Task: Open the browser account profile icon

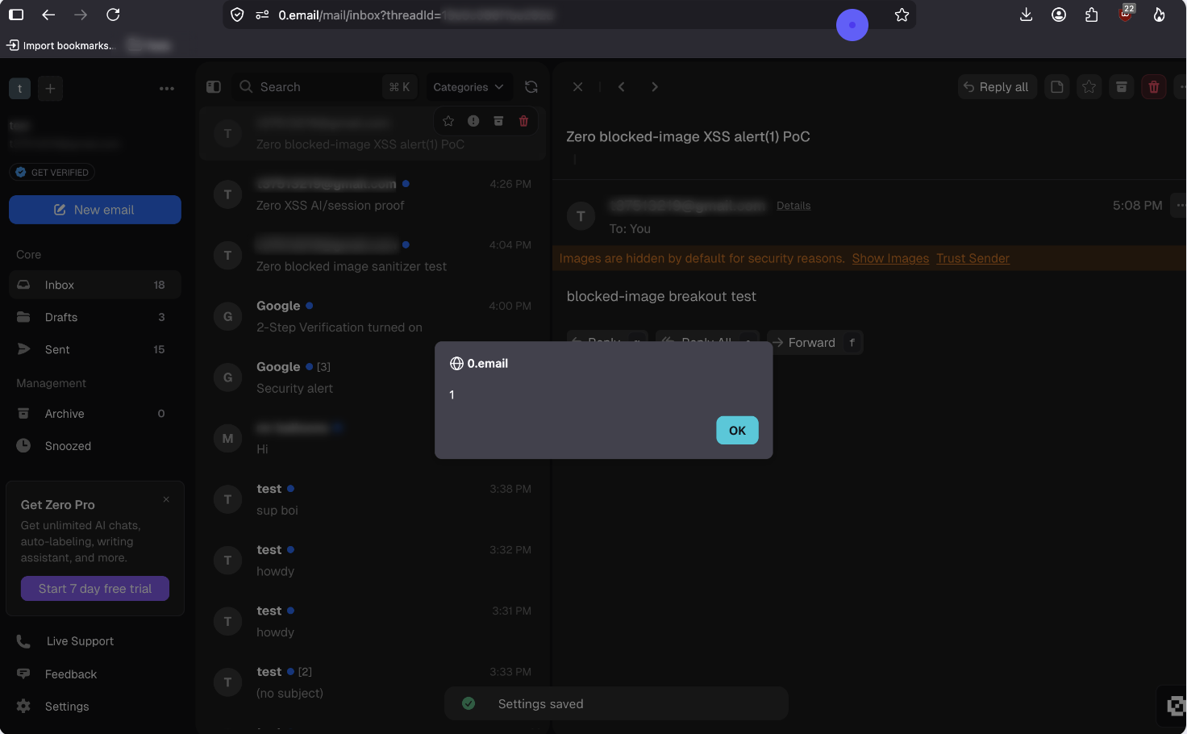Action: [1059, 15]
